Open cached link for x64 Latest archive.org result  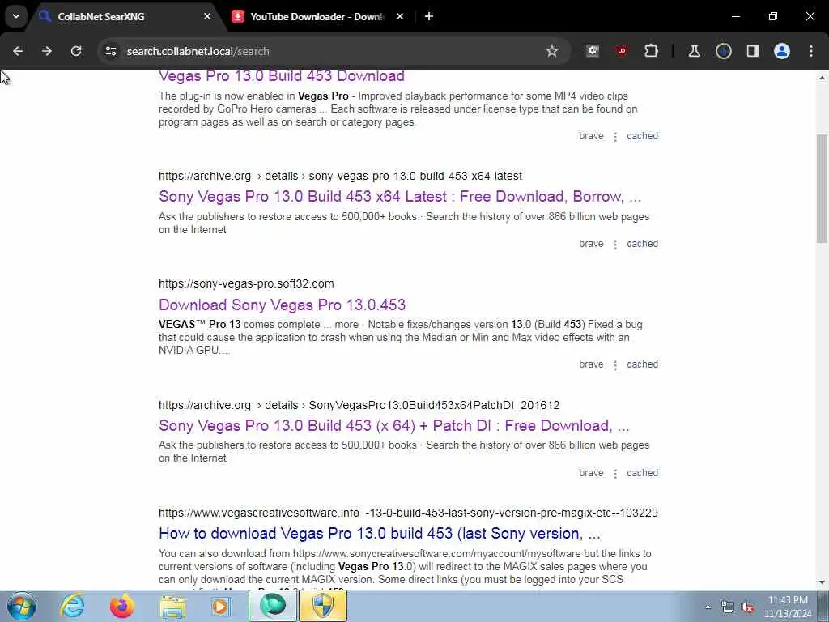coord(642,244)
